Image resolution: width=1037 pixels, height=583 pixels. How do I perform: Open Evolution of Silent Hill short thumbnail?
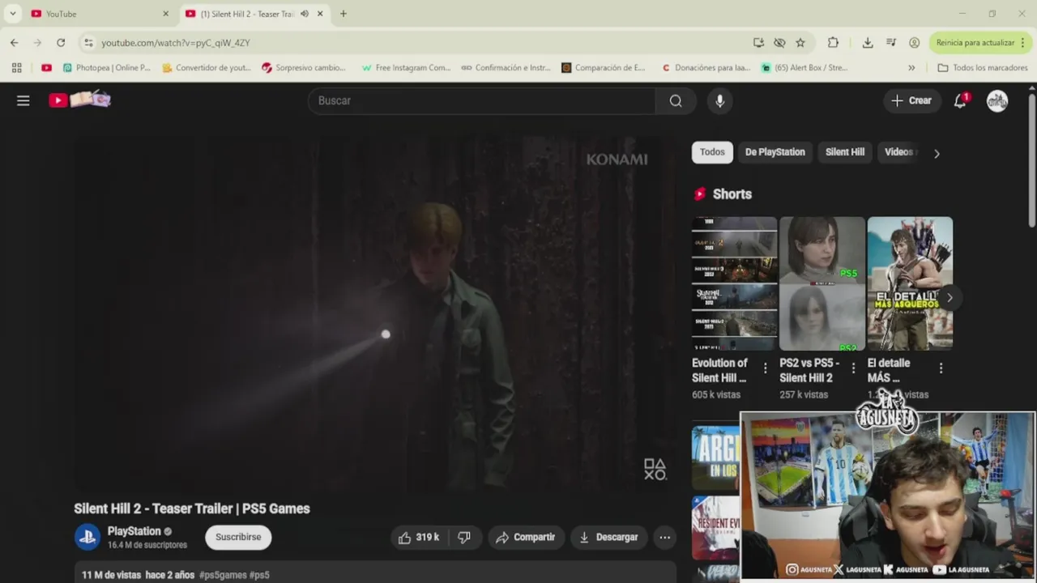click(x=734, y=283)
